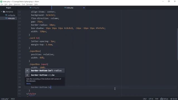Open the File menu
The image size is (178, 100).
click(x=2, y=4)
